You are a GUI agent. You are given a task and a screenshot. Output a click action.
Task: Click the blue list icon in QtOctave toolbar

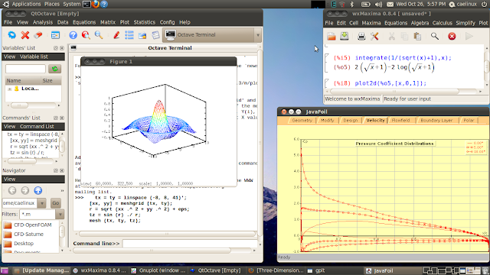click(129, 35)
